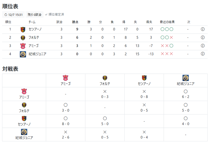Viewport: 210px width, 143px height.
Task: Select 紀城ジュニア team name in standings
Action: tap(38, 54)
